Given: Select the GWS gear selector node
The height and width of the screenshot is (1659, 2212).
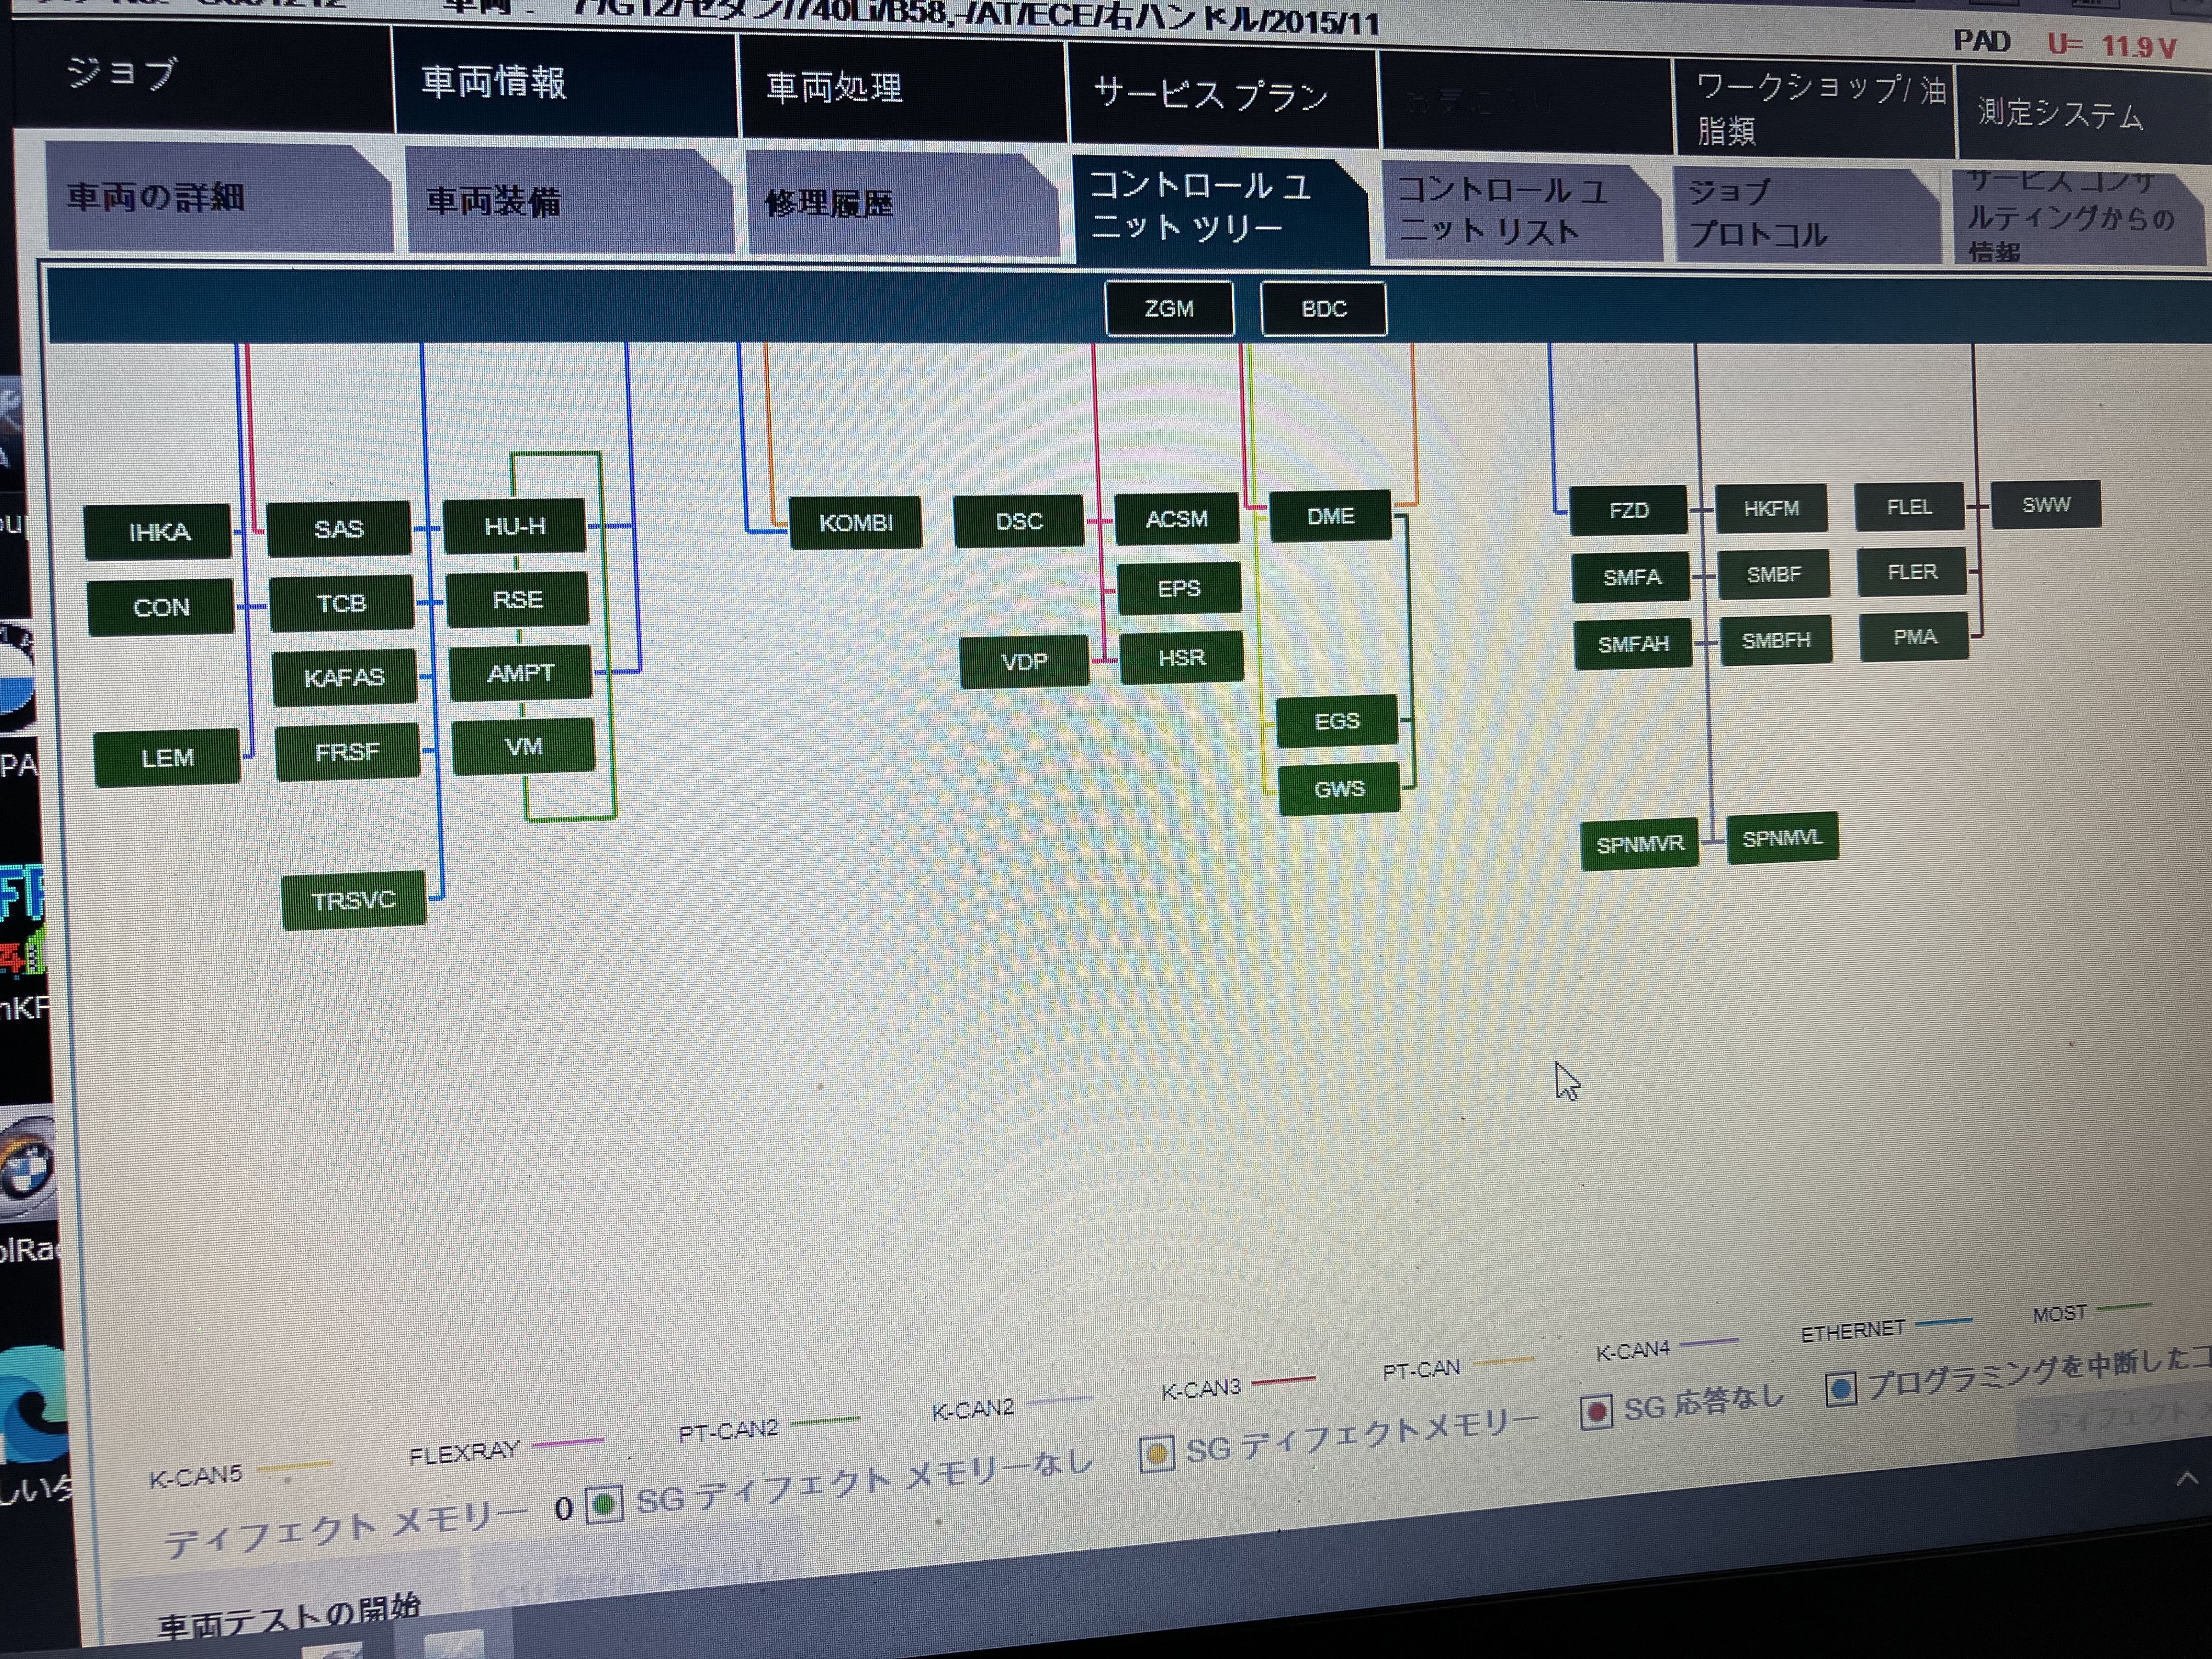Looking at the screenshot, I should tap(1339, 789).
